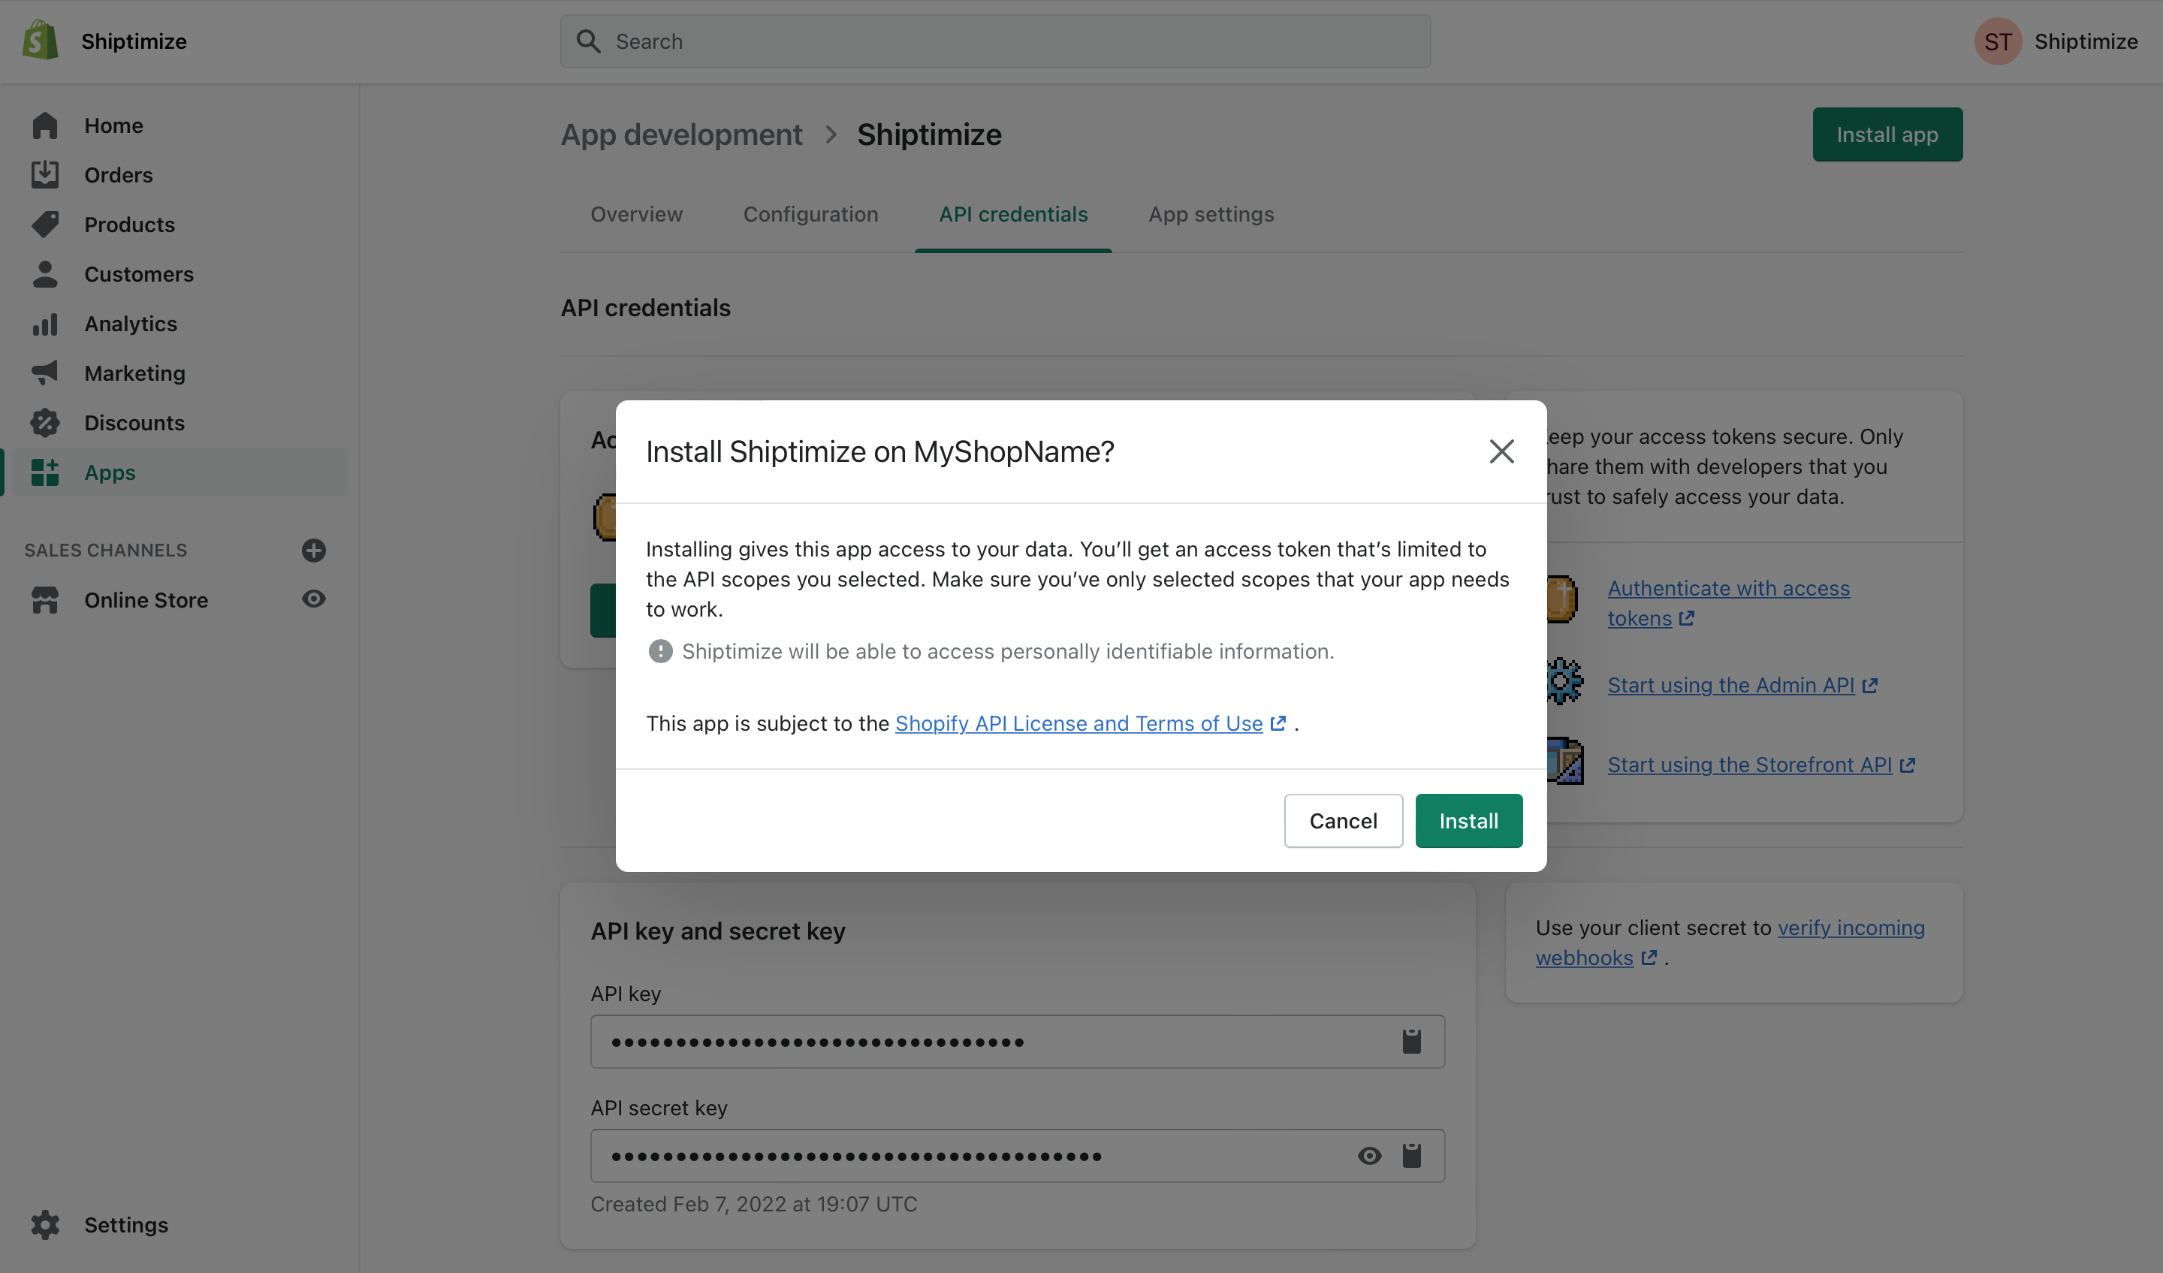Click the Home house icon
This screenshot has height=1273, width=2163.
pos(44,125)
